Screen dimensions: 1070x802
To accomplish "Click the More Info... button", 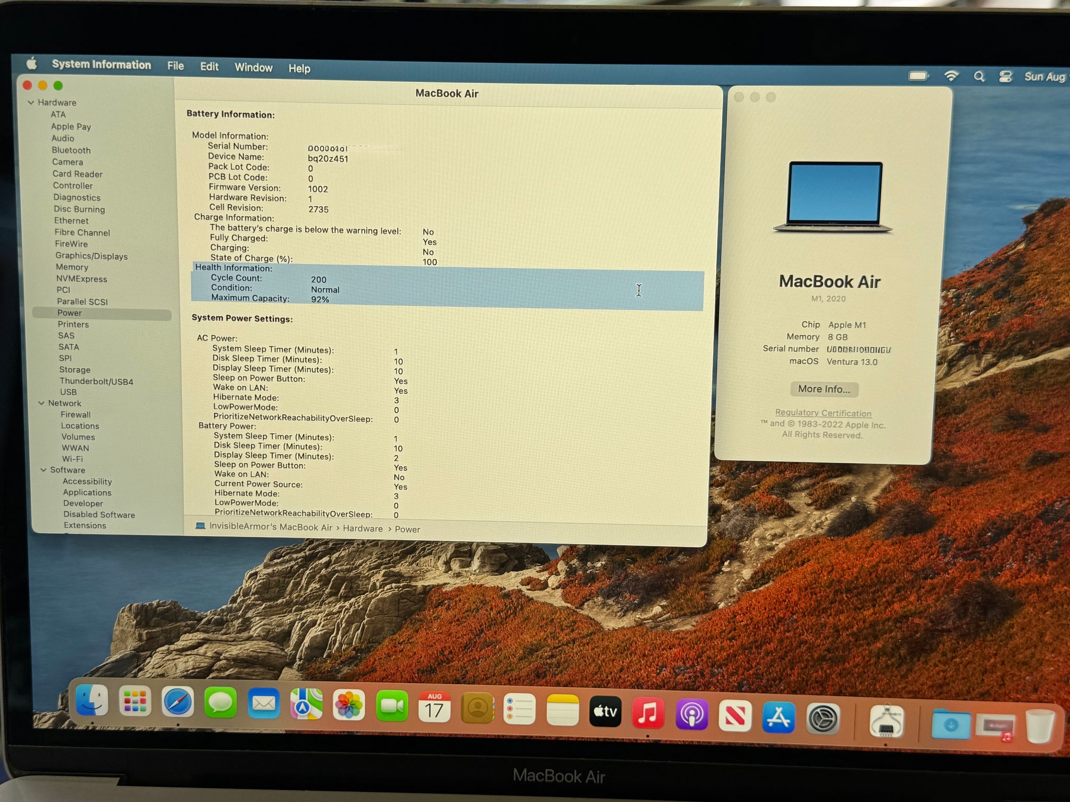I will tap(824, 389).
